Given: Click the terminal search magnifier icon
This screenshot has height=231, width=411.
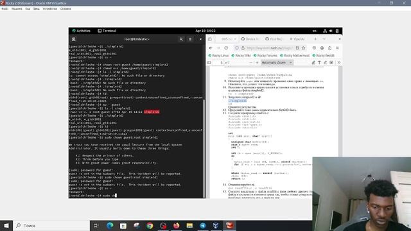Looking at the screenshot, I should pos(181,39).
